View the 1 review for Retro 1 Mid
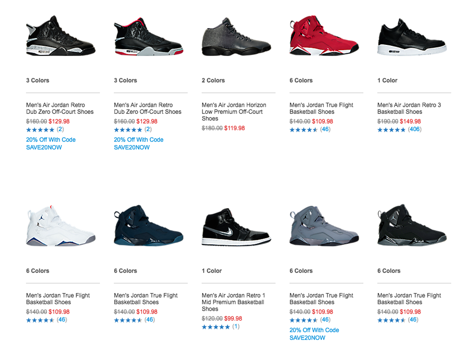Image resolution: width=469 pixels, height=349 pixels. pyautogui.click(x=236, y=327)
